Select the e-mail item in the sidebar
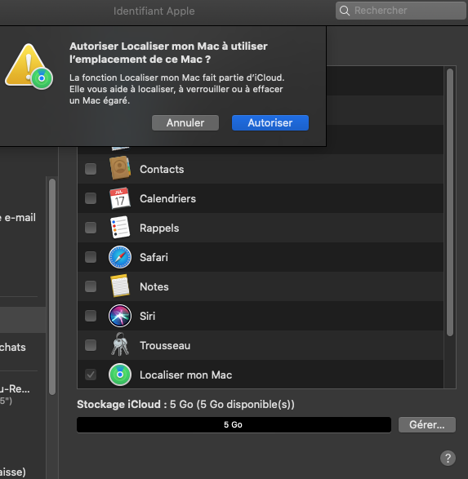The image size is (468, 479). coord(18,218)
